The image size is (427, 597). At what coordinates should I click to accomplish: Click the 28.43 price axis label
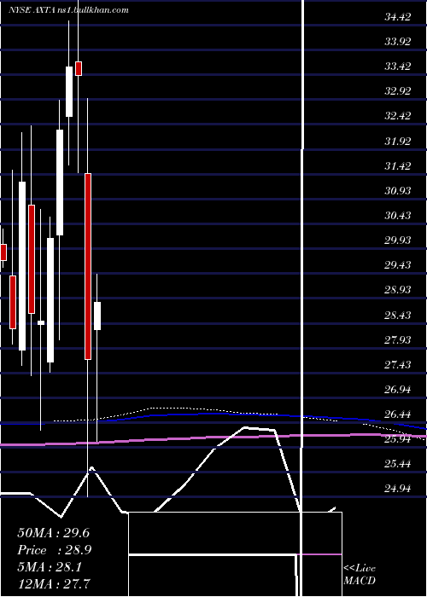click(x=398, y=316)
